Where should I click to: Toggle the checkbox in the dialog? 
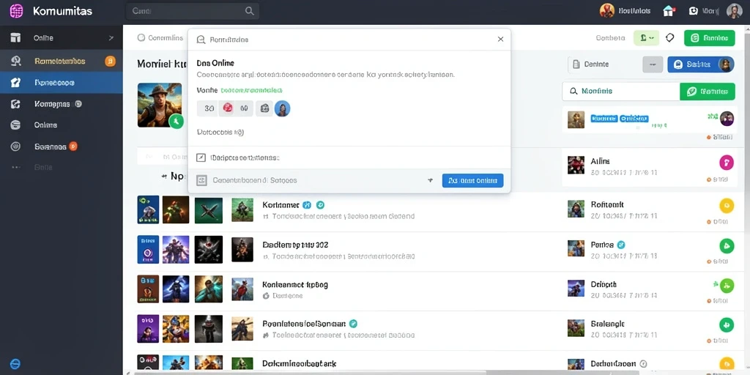(201, 157)
